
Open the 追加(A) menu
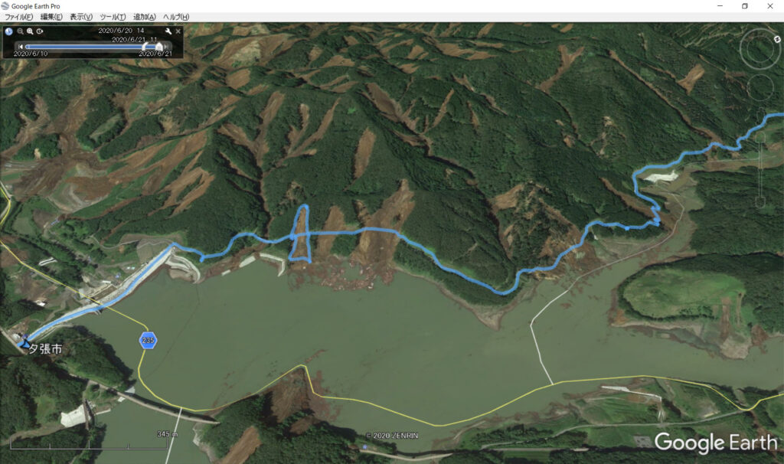[x=145, y=17]
